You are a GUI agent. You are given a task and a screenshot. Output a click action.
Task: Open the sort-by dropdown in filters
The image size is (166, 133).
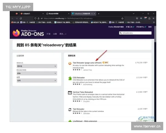37,66
